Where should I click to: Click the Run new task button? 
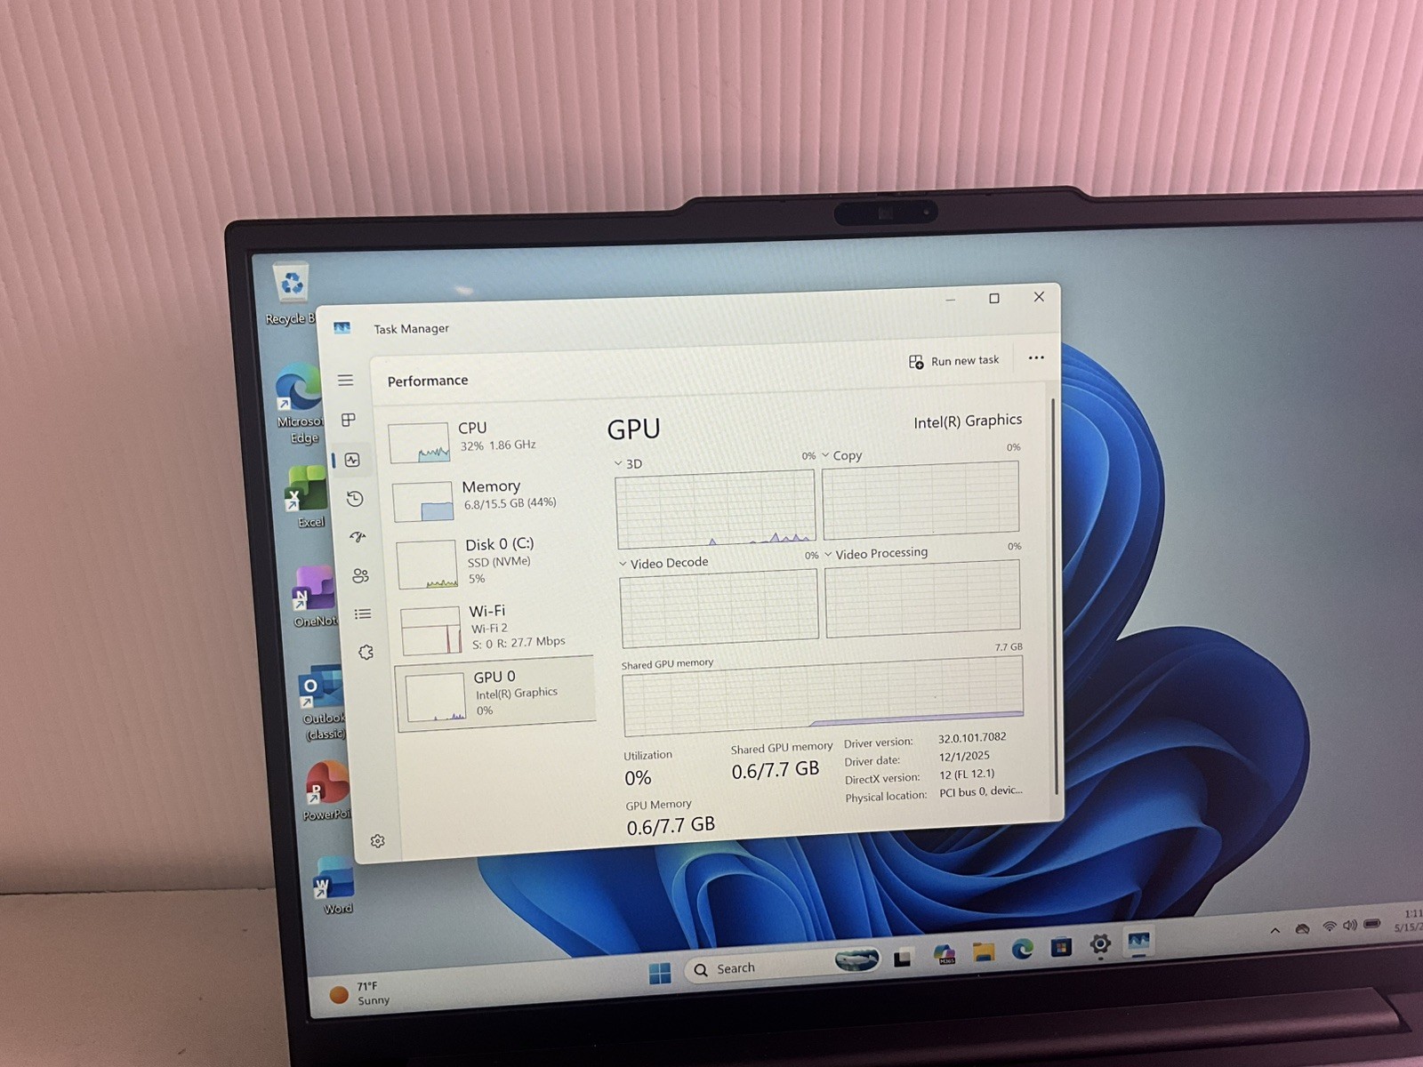coord(953,361)
